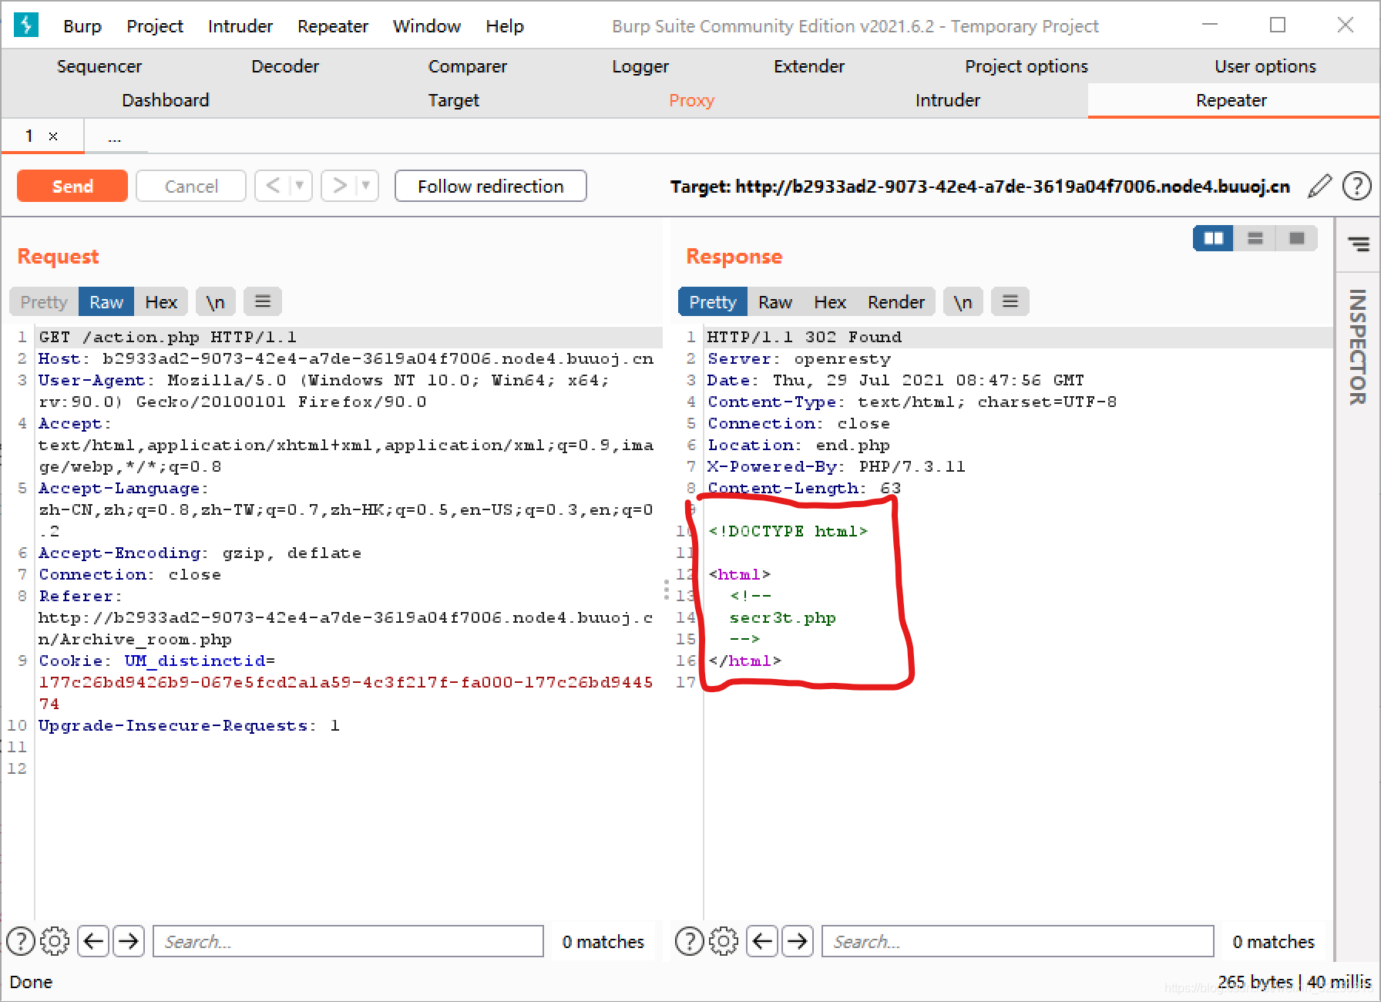
Task: Switch to Target tab
Action: point(454,100)
